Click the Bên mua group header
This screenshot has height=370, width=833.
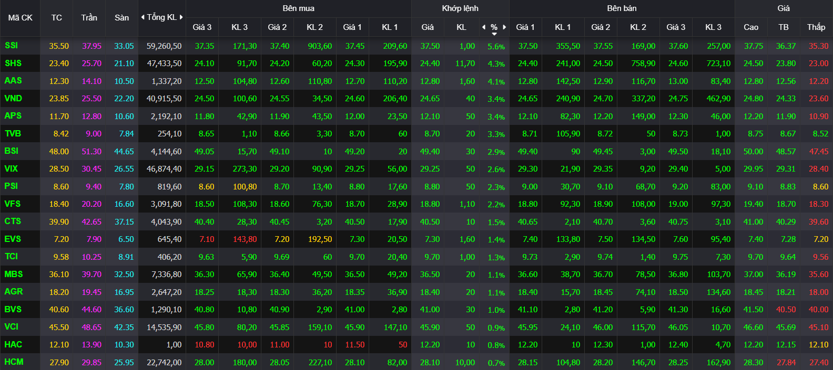click(x=298, y=8)
